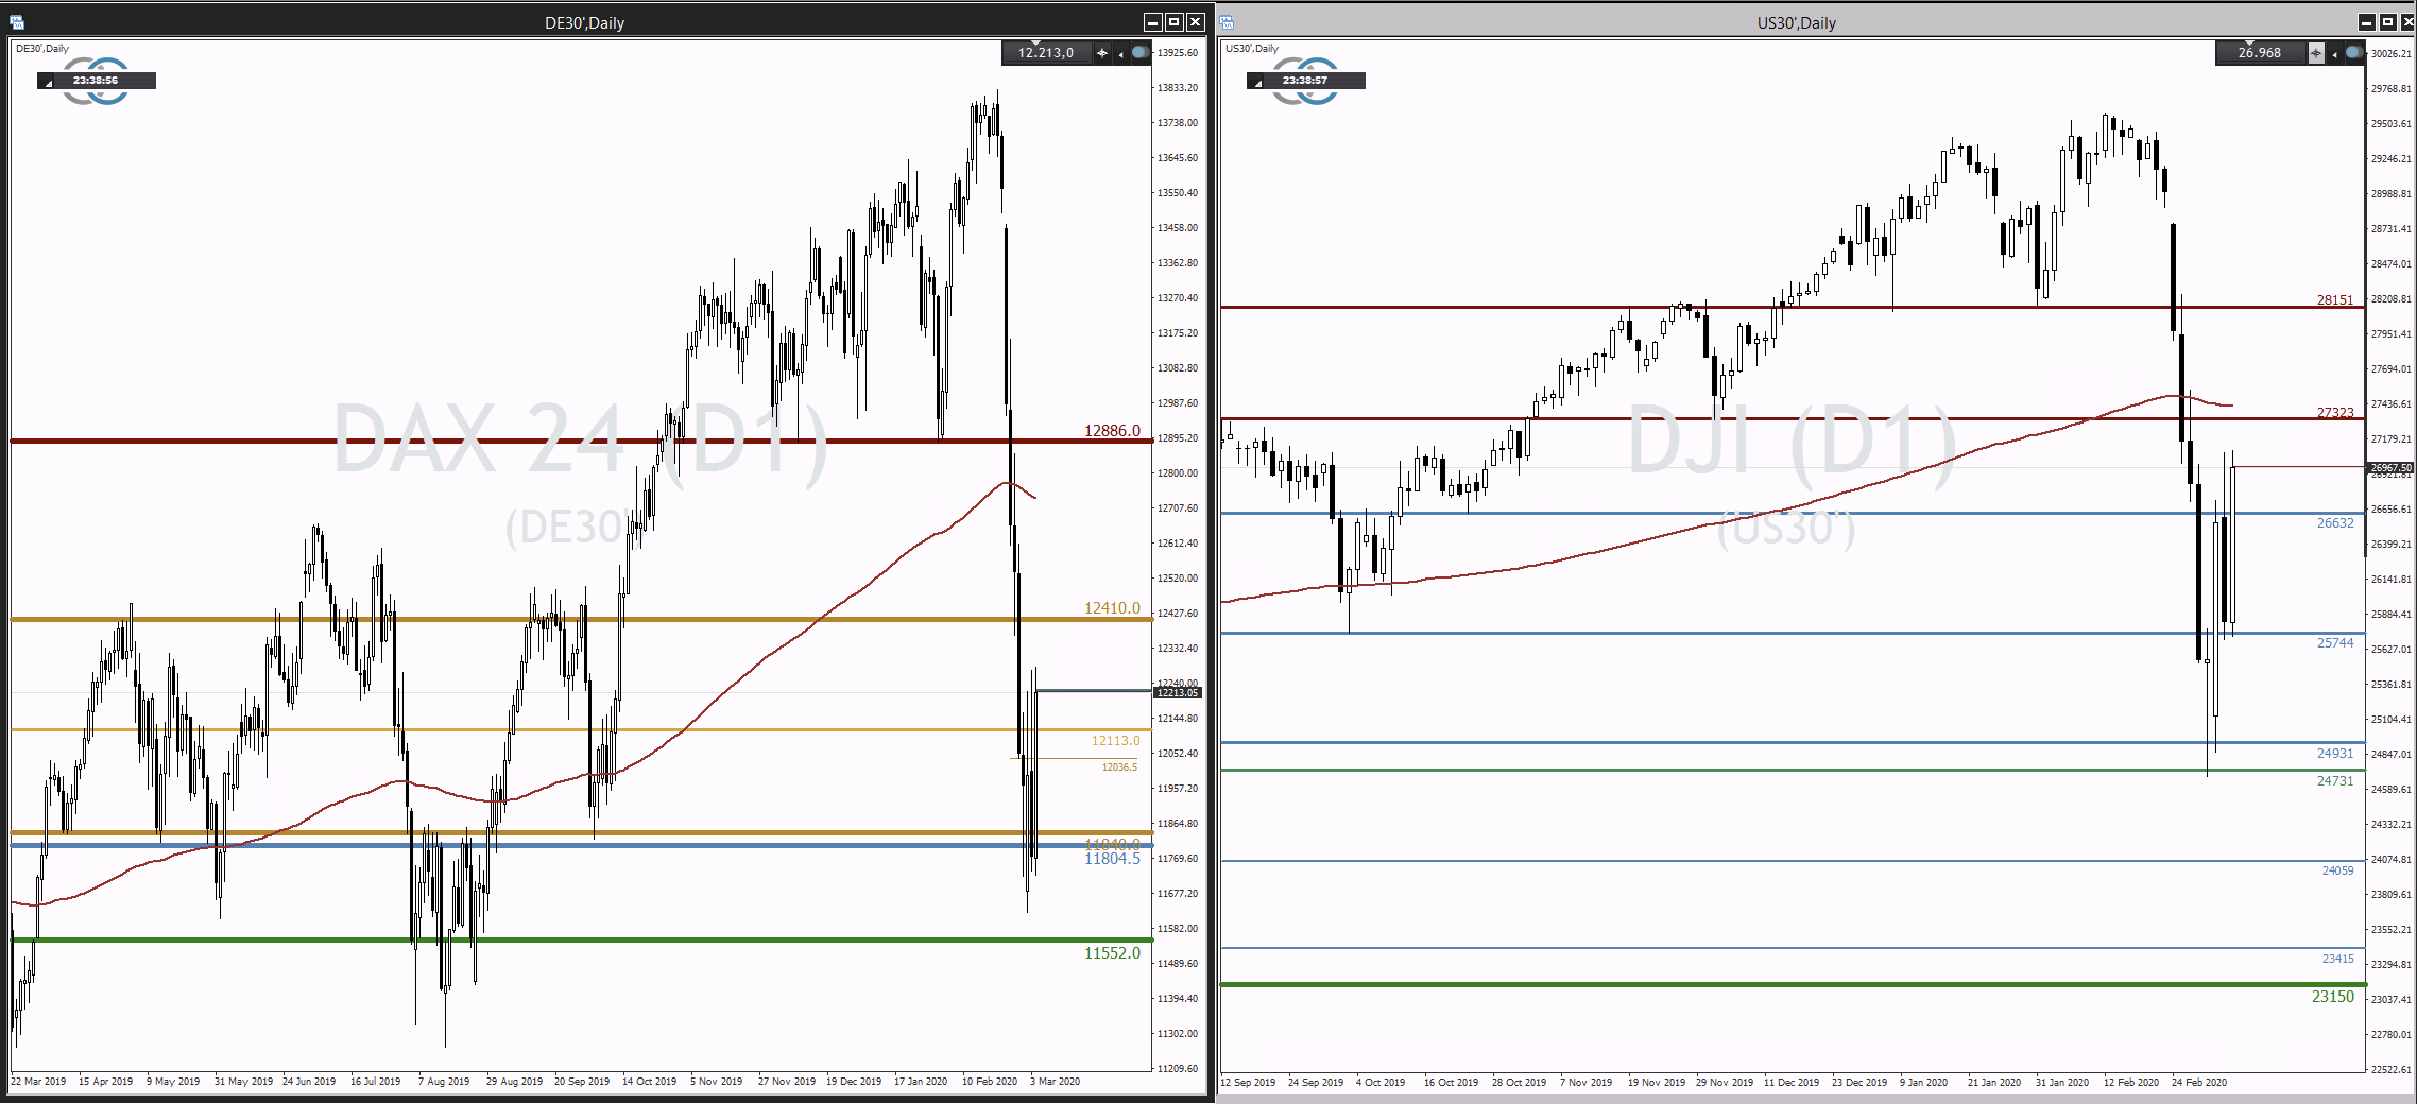
Task: Click the DE30',Daily symbol label in chart
Action: [42, 49]
